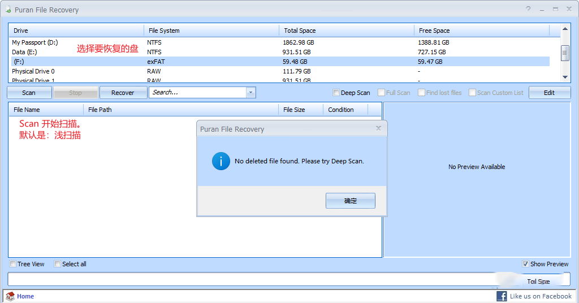579x303 pixels.
Task: Click the Scan button
Action: (x=29, y=93)
